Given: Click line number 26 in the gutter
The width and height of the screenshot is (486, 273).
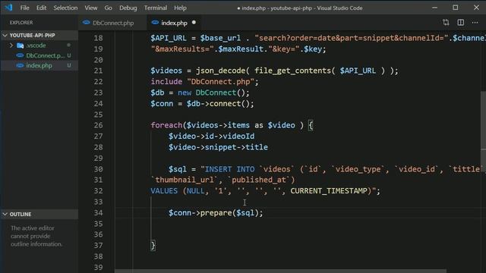Looking at the screenshot, I should [x=98, y=125].
